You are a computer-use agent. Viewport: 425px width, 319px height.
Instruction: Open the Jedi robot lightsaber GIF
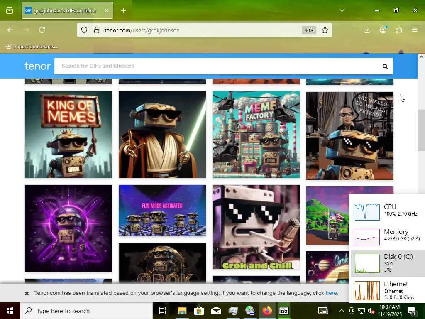(x=162, y=135)
